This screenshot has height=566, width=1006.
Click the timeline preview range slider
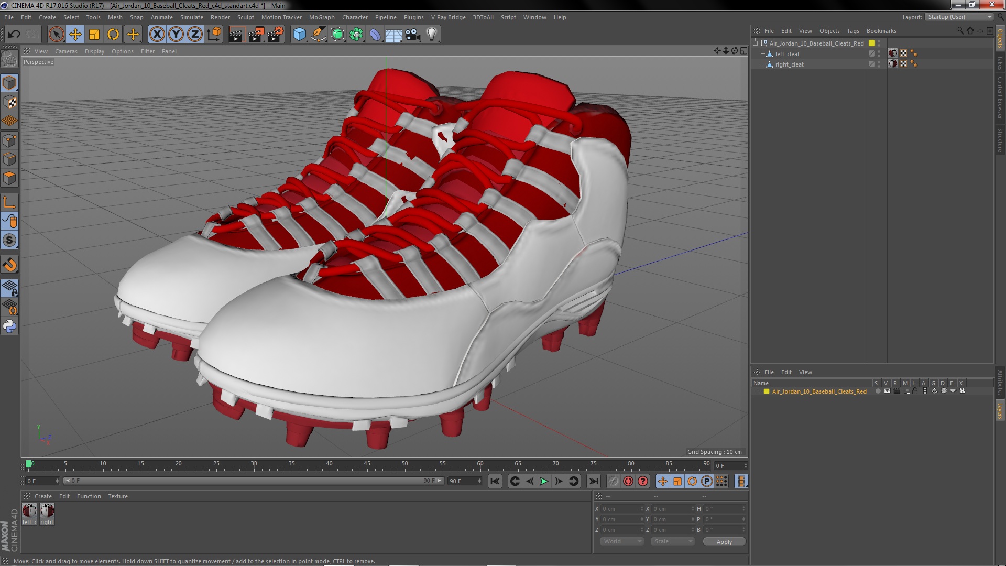click(254, 481)
